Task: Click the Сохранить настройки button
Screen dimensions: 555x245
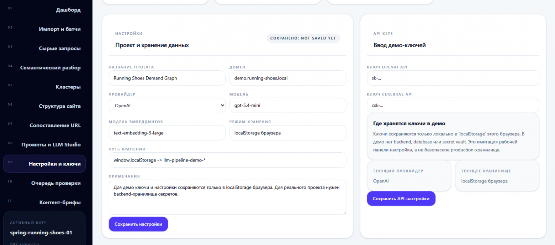Action: click(138, 224)
